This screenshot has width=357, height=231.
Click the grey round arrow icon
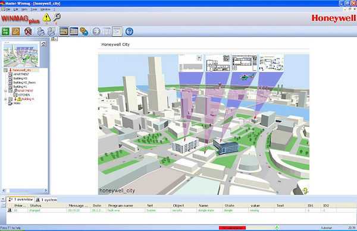tap(96, 31)
